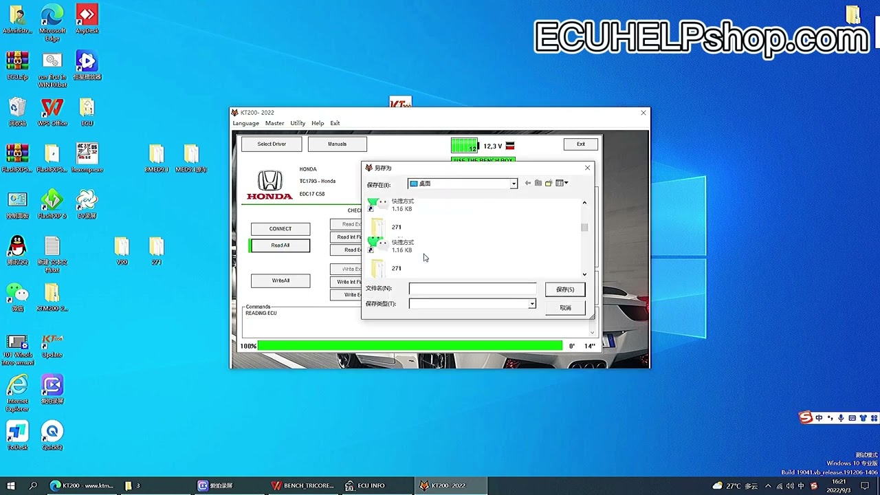Image resolution: width=880 pixels, height=495 pixels.
Task: Open the notification center icon on taskbar
Action: (865, 485)
